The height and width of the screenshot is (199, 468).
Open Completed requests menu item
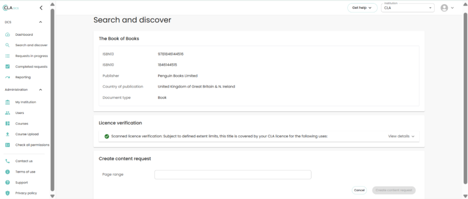coord(31,66)
